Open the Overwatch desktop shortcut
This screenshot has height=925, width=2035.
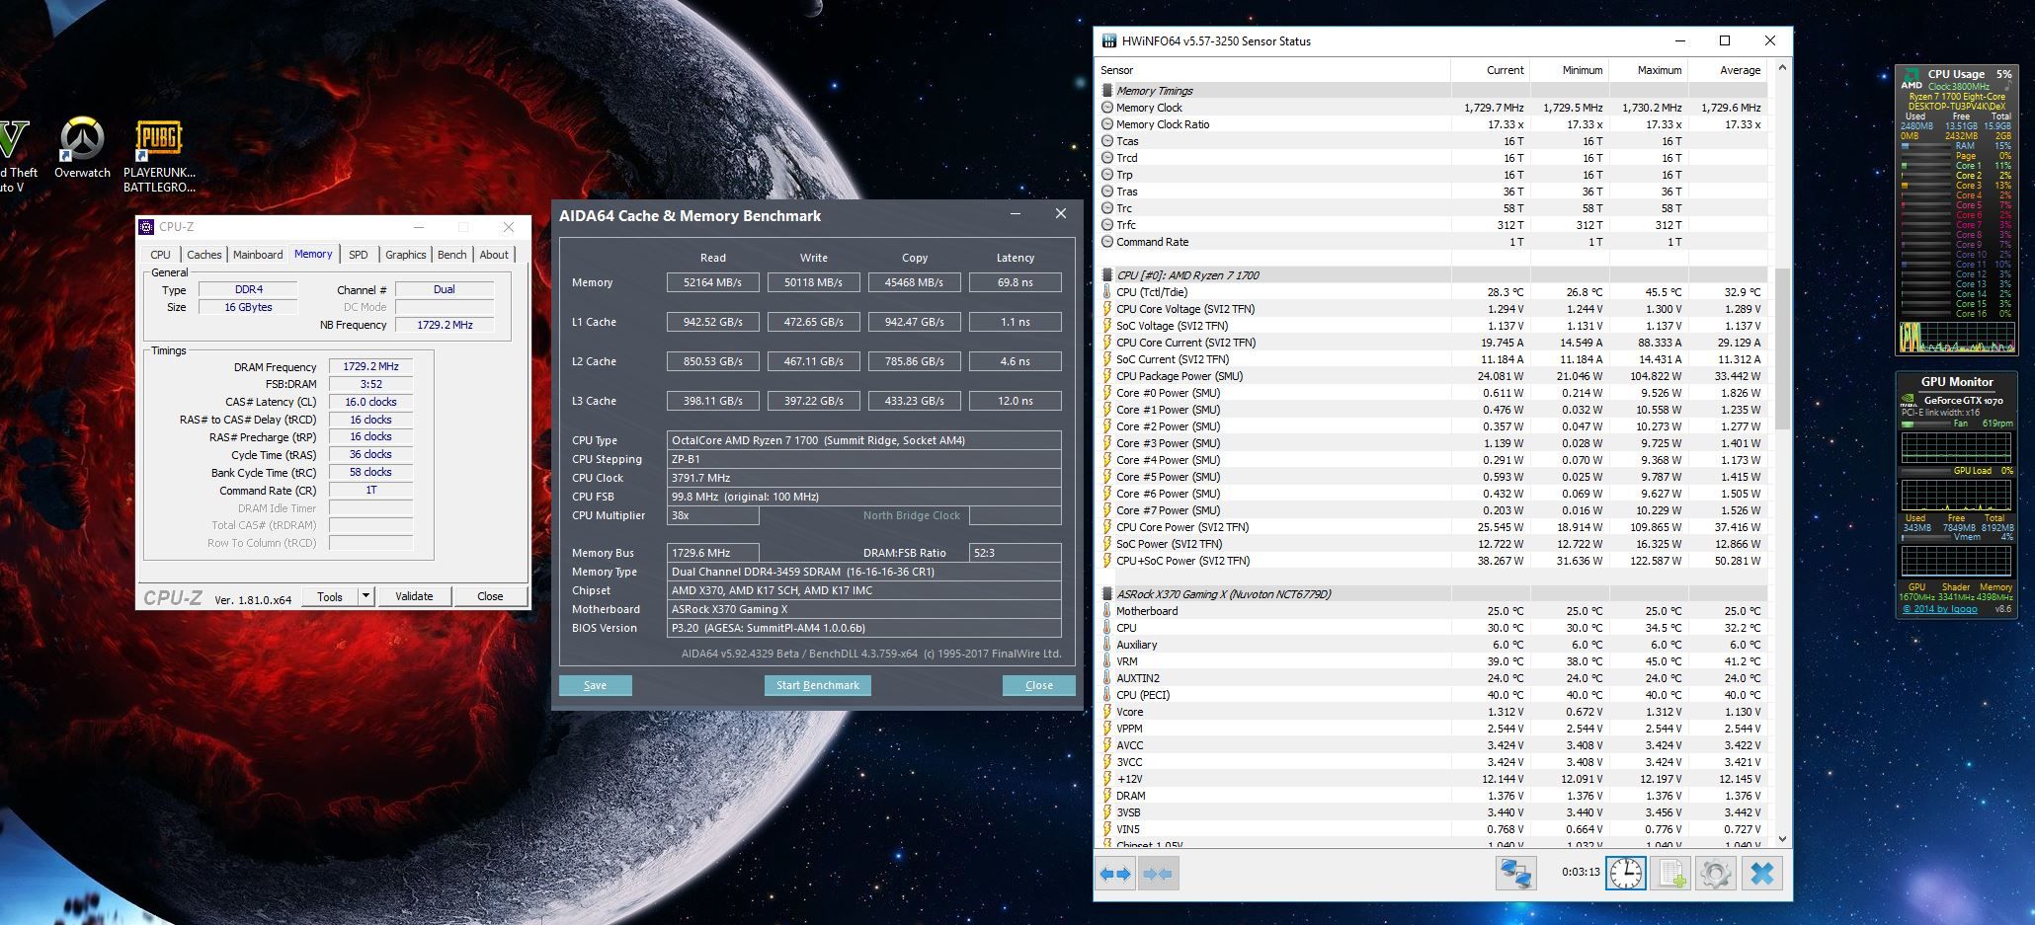[82, 148]
